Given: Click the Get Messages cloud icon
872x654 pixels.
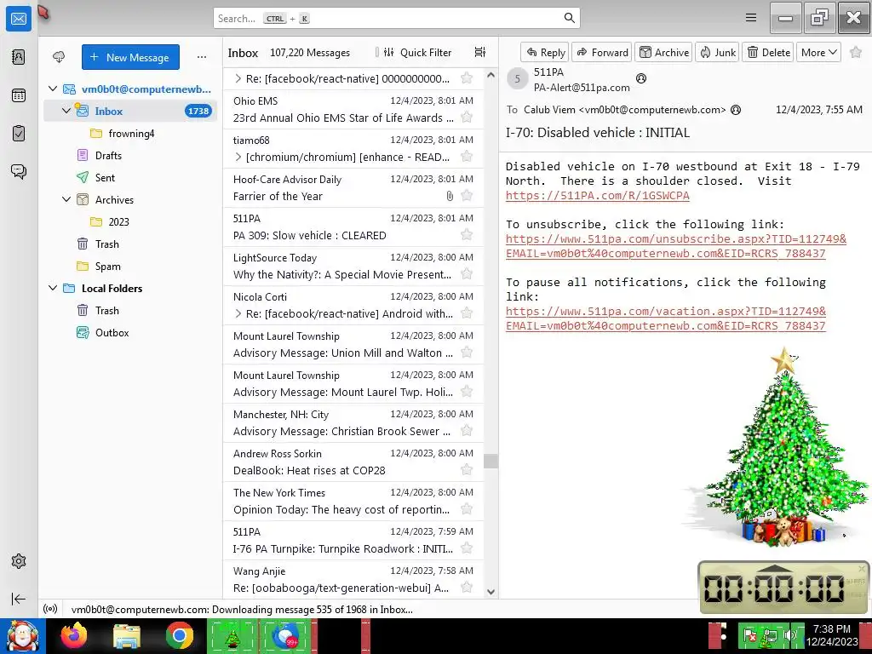Looking at the screenshot, I should click(x=59, y=57).
